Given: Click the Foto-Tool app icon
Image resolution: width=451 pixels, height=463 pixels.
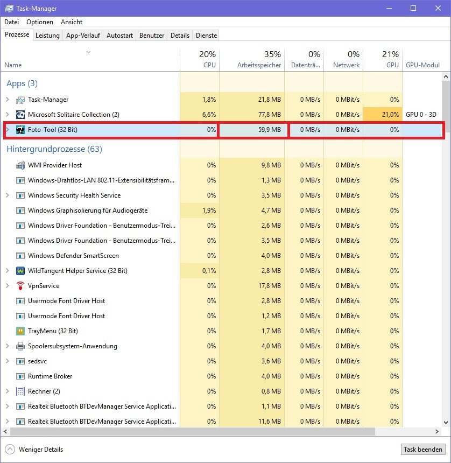Looking at the screenshot, I should [x=20, y=130].
